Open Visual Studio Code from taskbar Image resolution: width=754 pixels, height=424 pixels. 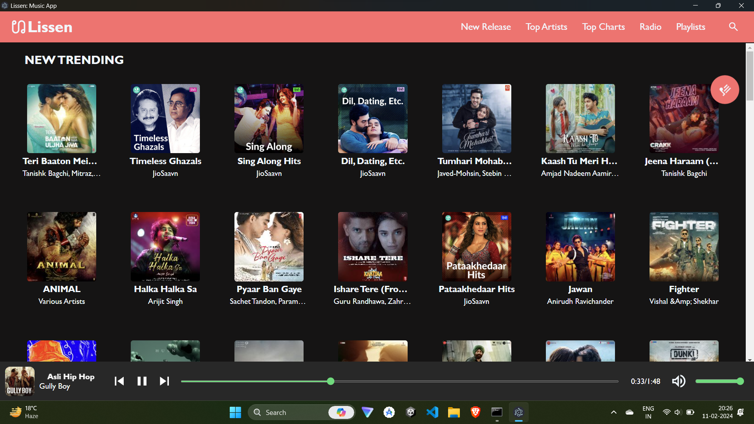pos(432,412)
